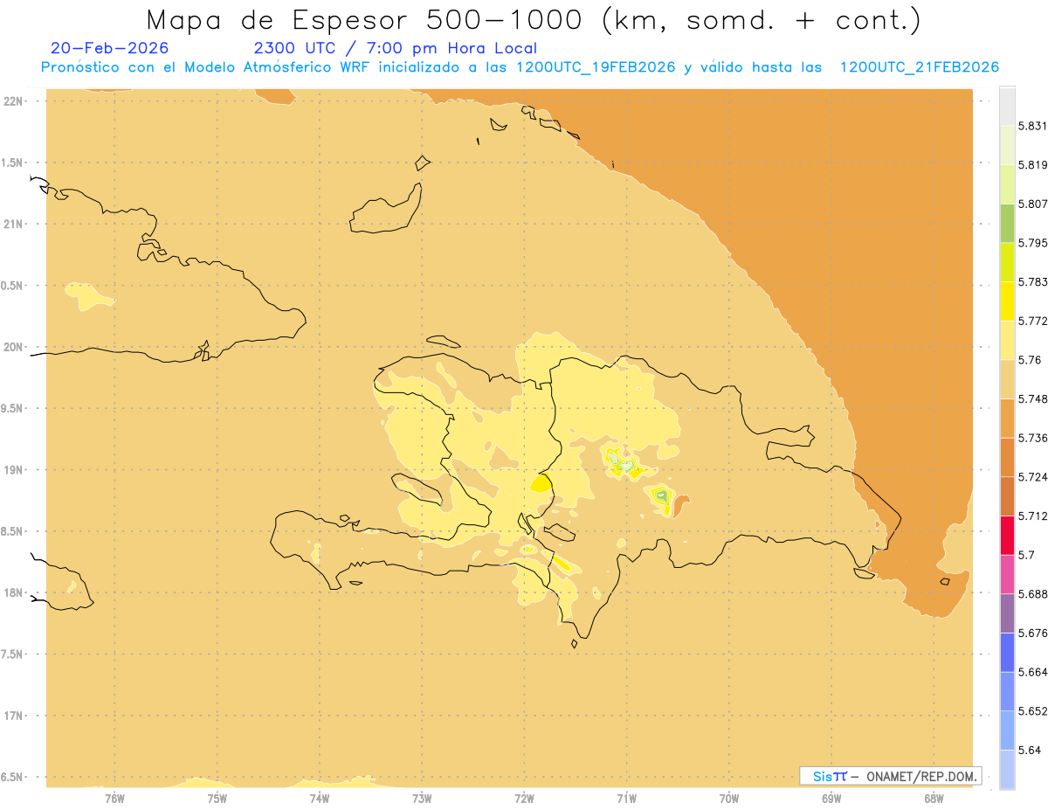
Task: Click the colorbar value '5.712'
Action: pos(1033,516)
